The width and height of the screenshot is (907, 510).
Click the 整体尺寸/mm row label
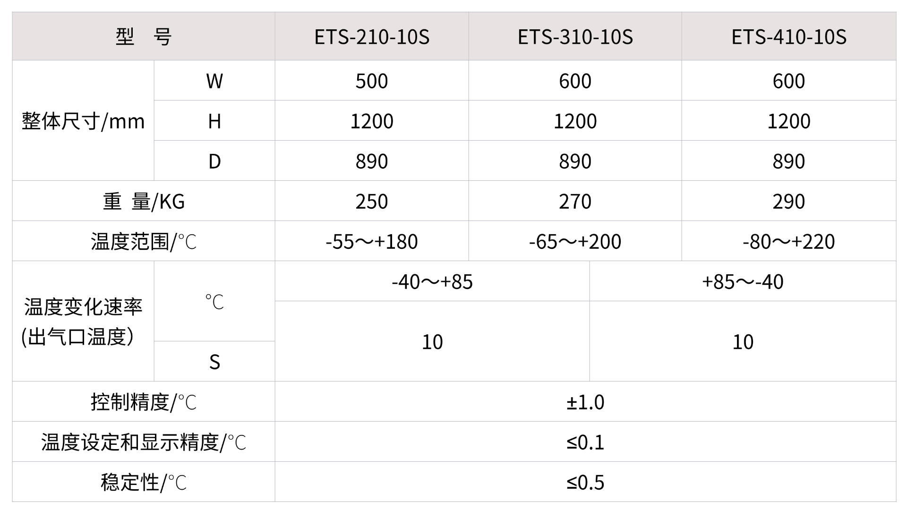(83, 121)
